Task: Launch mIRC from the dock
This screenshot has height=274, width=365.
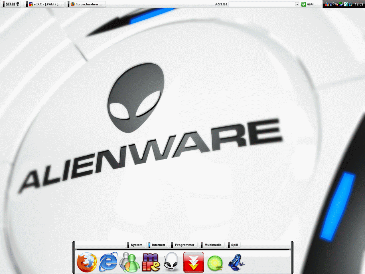Action: [x=151, y=262]
